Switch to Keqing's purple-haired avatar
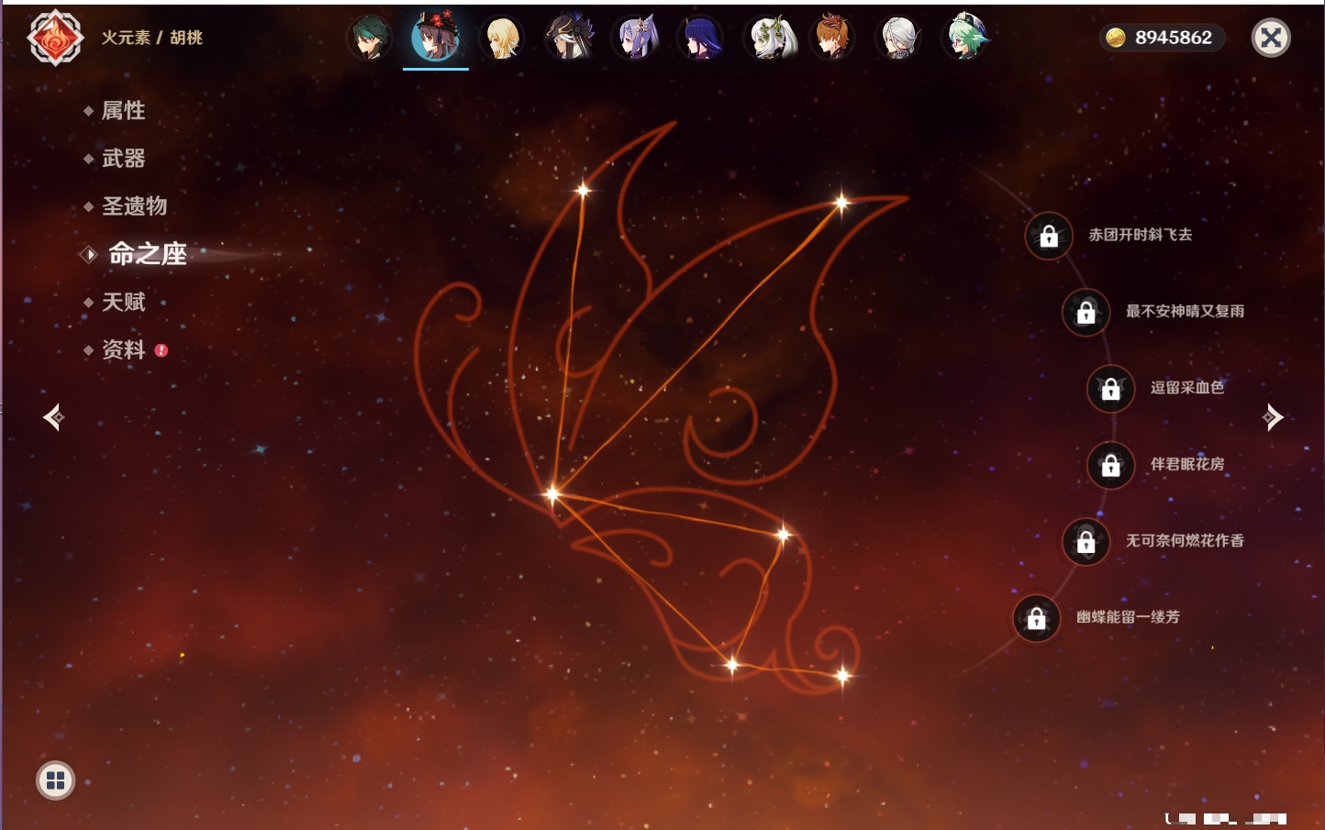 tap(635, 38)
